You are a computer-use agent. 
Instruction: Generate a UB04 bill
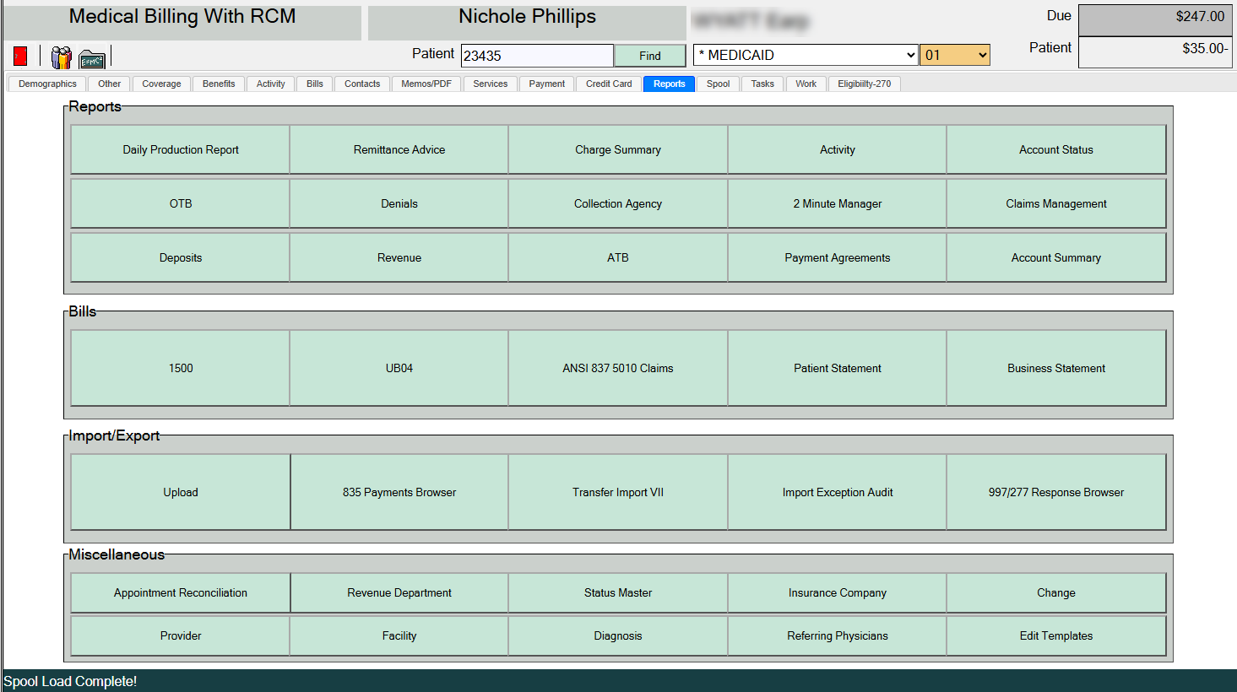point(399,368)
